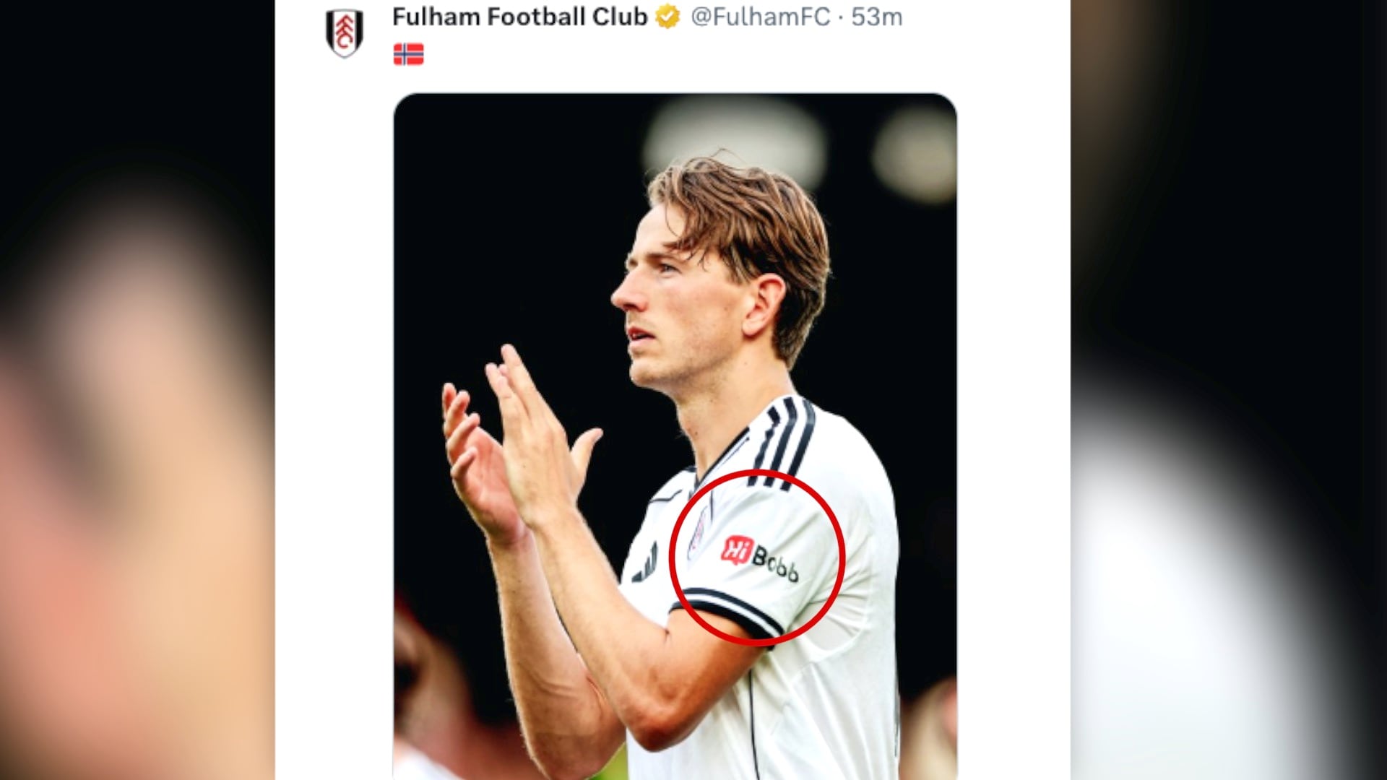Click the adidas logo on the shirt chest
The width and height of the screenshot is (1387, 780).
[x=646, y=565]
